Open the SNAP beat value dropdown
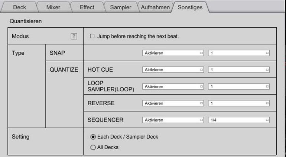 (x=238, y=53)
